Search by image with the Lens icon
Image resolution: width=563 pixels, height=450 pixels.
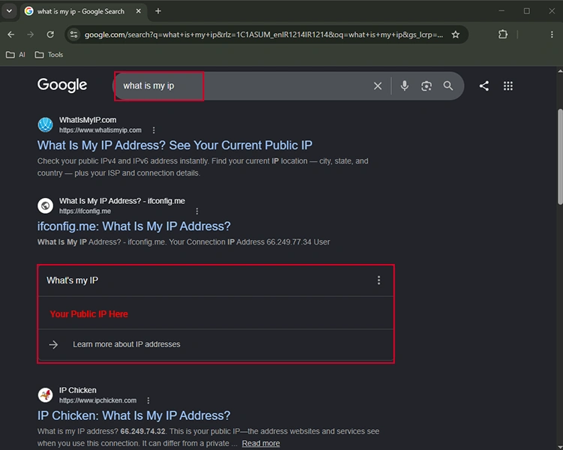[x=426, y=85]
